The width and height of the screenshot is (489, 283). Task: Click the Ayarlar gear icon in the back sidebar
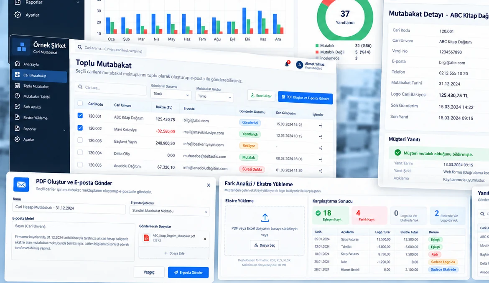[x=18, y=15]
